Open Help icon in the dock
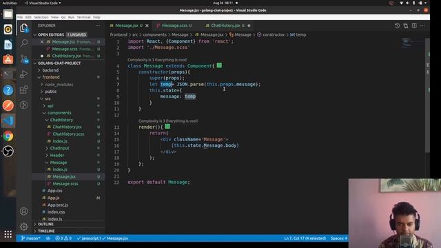 coord(8,90)
